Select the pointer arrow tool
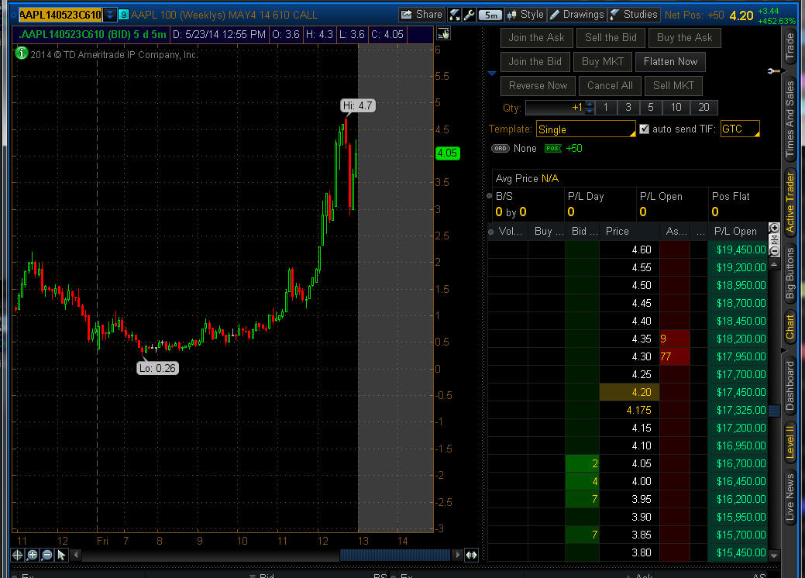 pos(62,555)
